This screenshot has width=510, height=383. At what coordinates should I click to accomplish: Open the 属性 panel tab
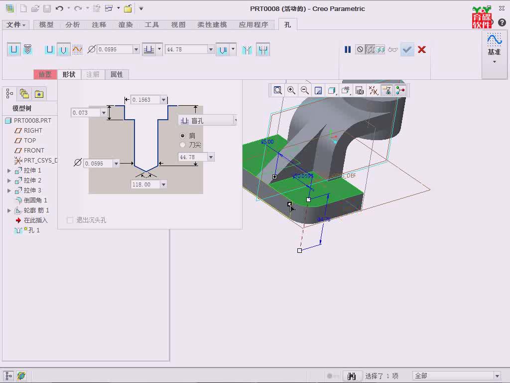pos(117,74)
